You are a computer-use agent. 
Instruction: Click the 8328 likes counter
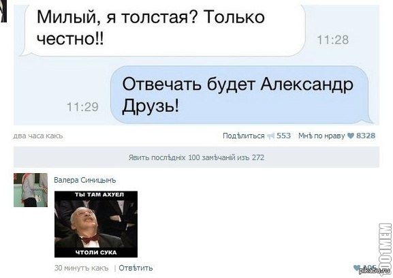pos(366,136)
